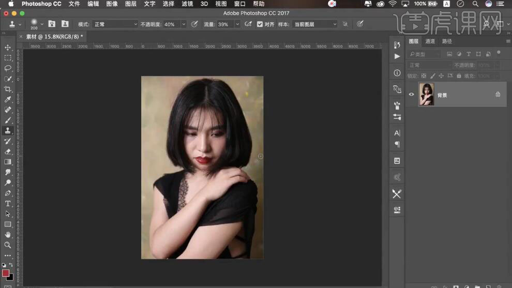
Task: Select the Eyedropper tool
Action: (8, 99)
